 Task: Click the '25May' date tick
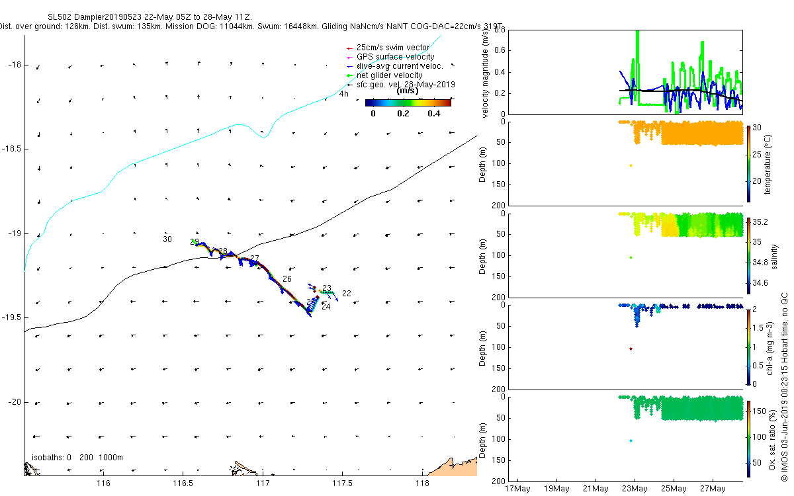[674, 489]
